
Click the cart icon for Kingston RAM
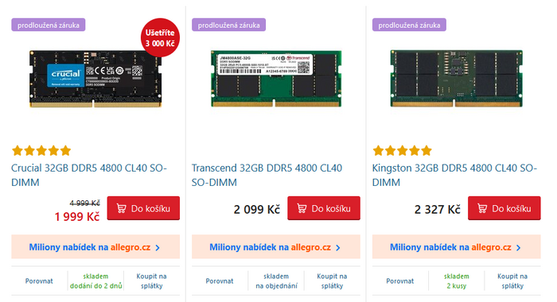click(x=482, y=208)
